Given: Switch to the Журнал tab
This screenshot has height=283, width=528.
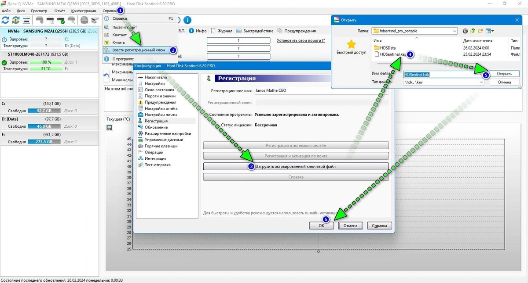Looking at the screenshot, I should pos(222,31).
